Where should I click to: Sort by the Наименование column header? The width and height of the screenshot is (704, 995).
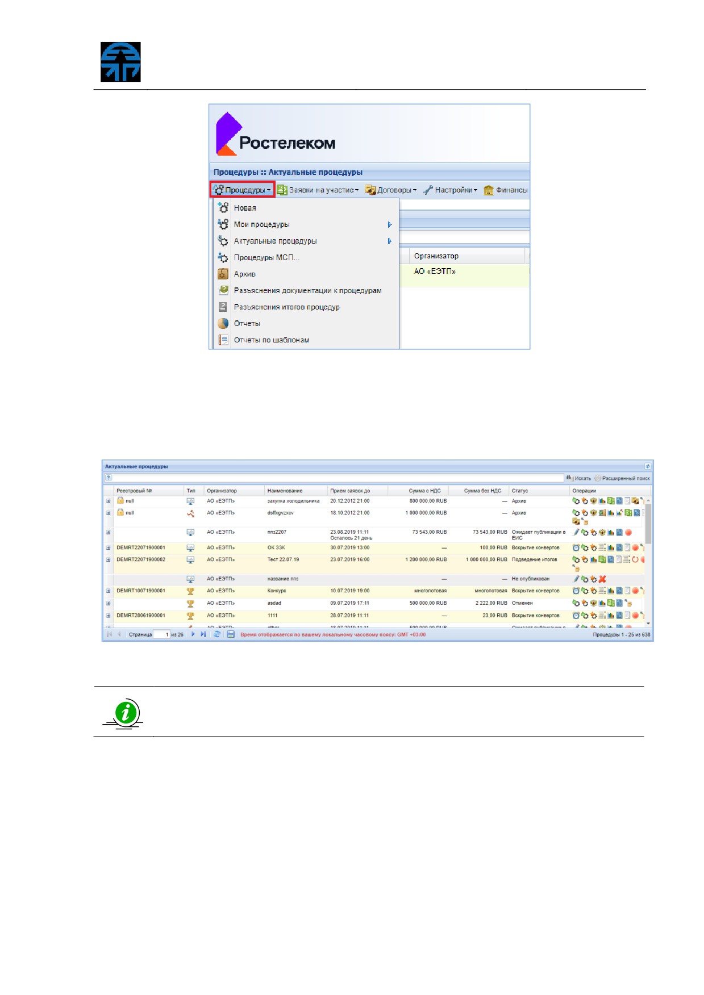[x=296, y=491]
